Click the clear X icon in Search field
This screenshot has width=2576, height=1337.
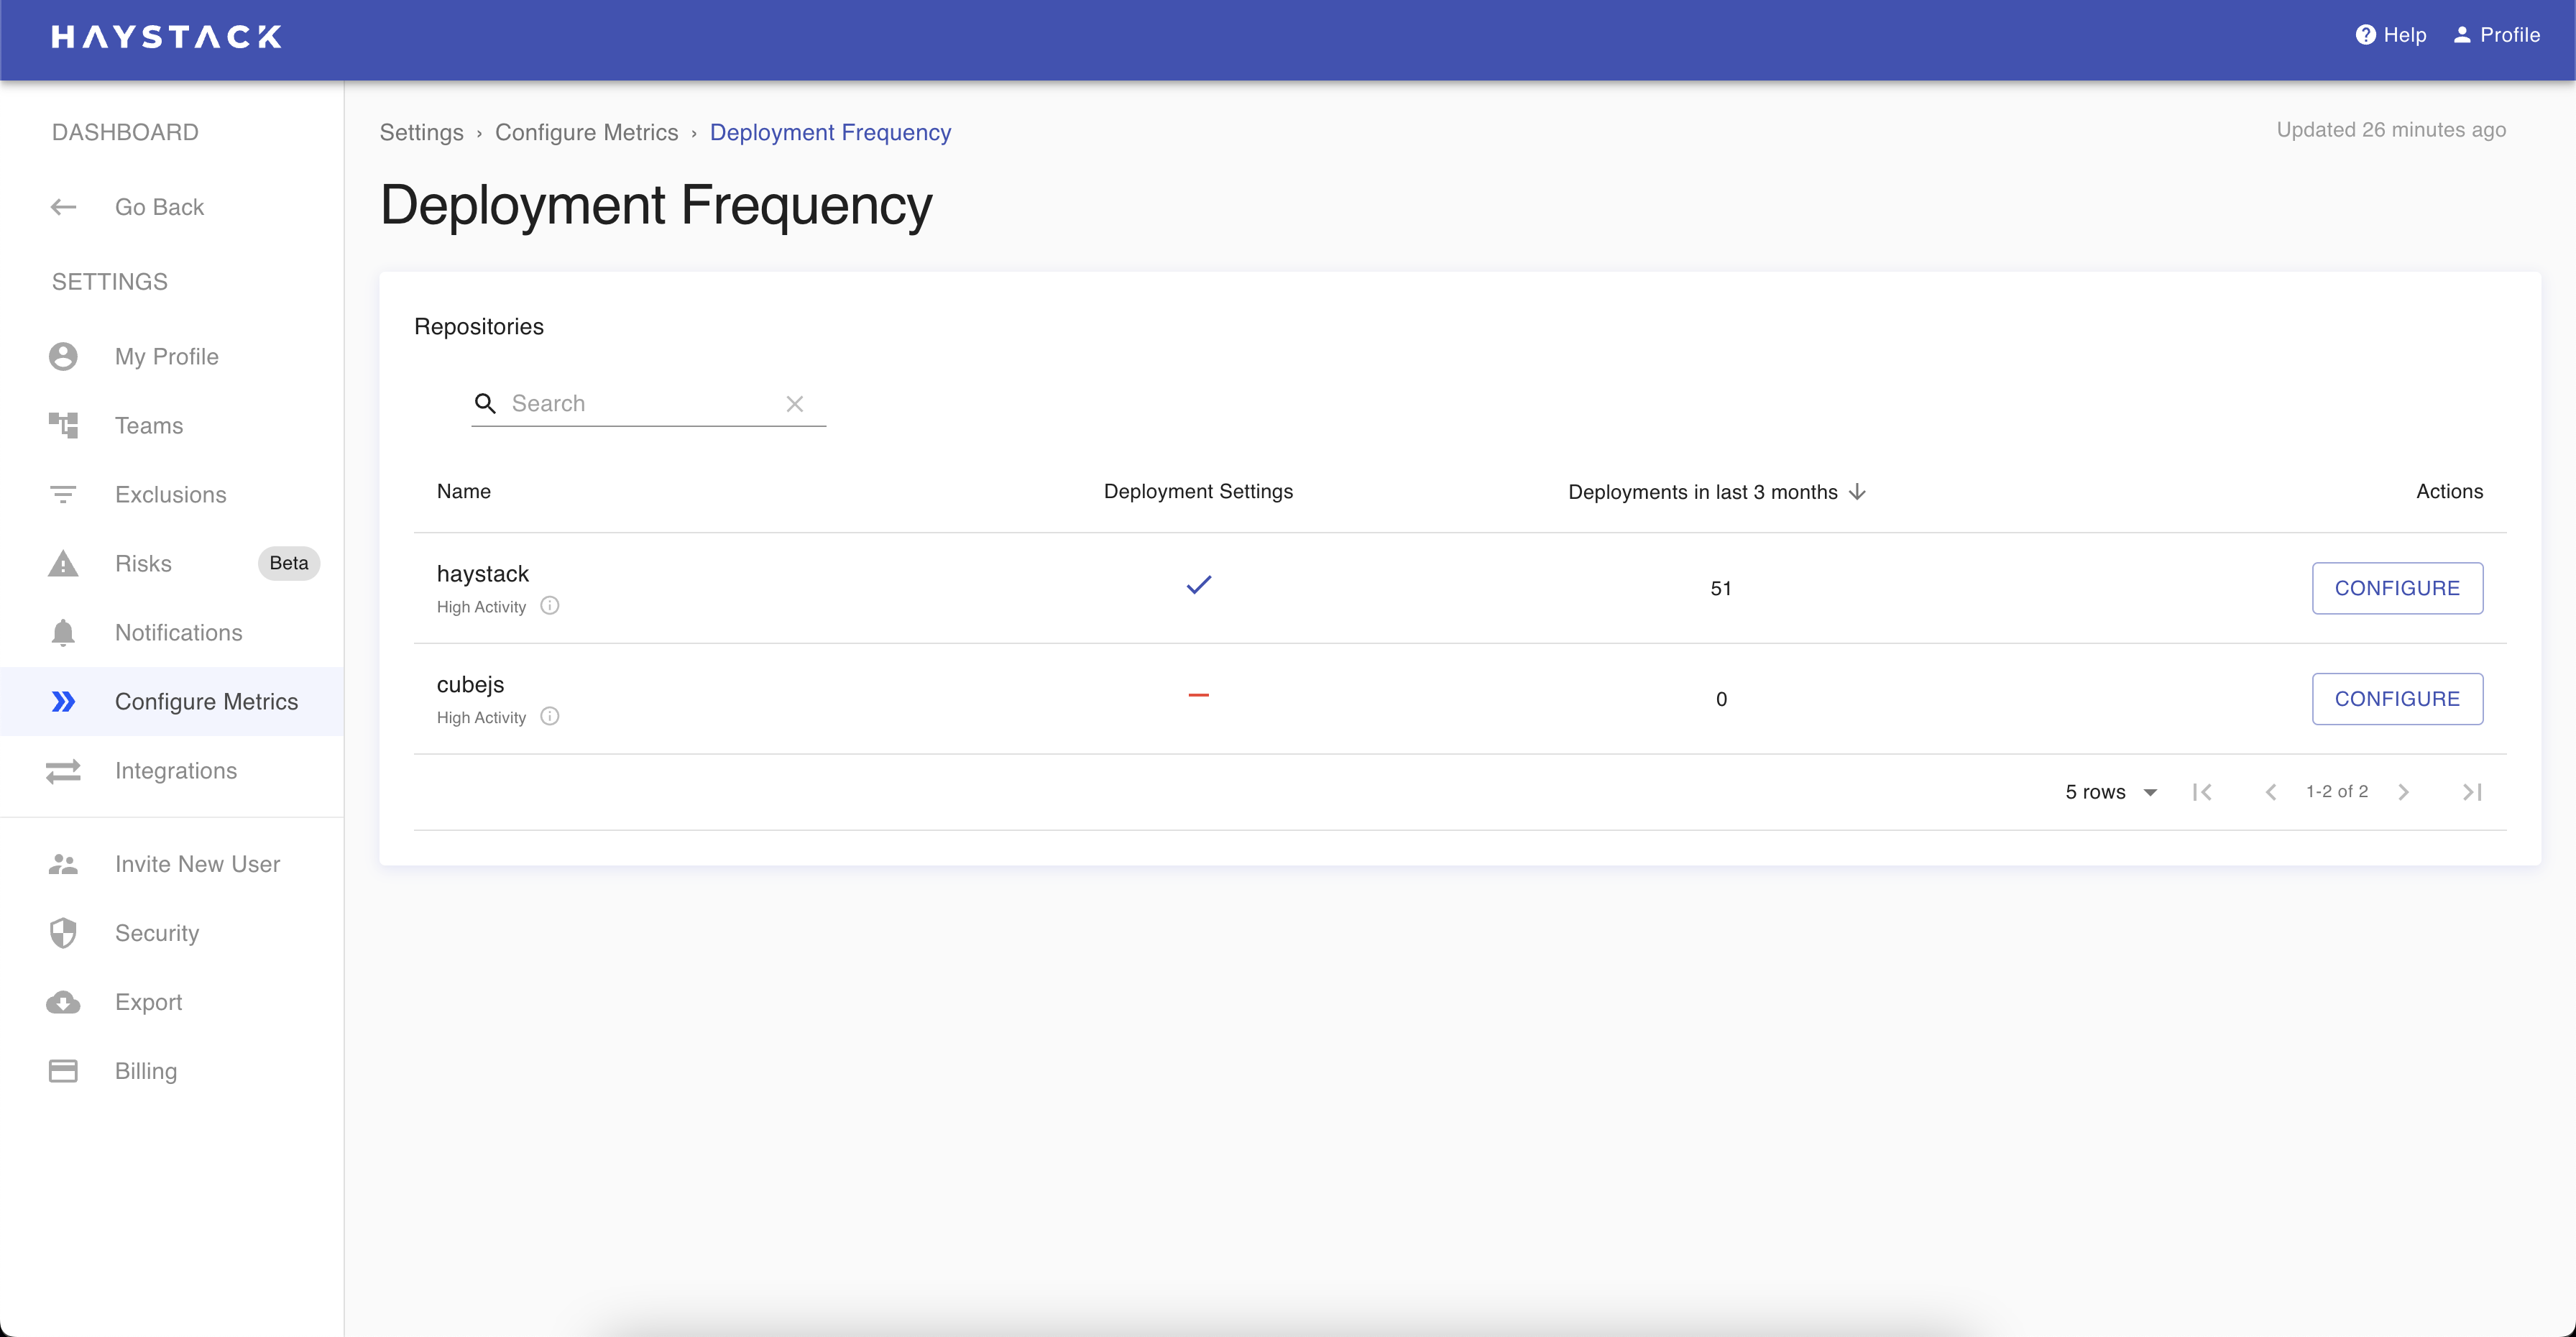(x=795, y=404)
